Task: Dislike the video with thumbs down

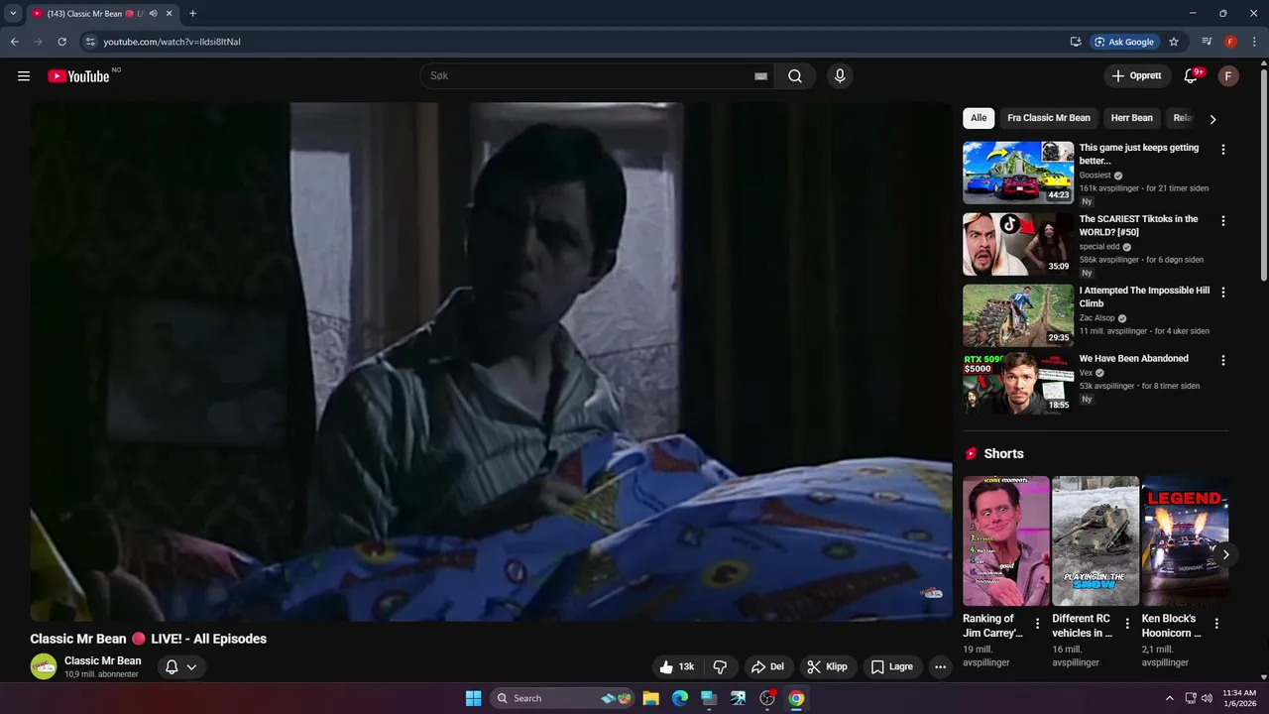Action: pos(721,666)
